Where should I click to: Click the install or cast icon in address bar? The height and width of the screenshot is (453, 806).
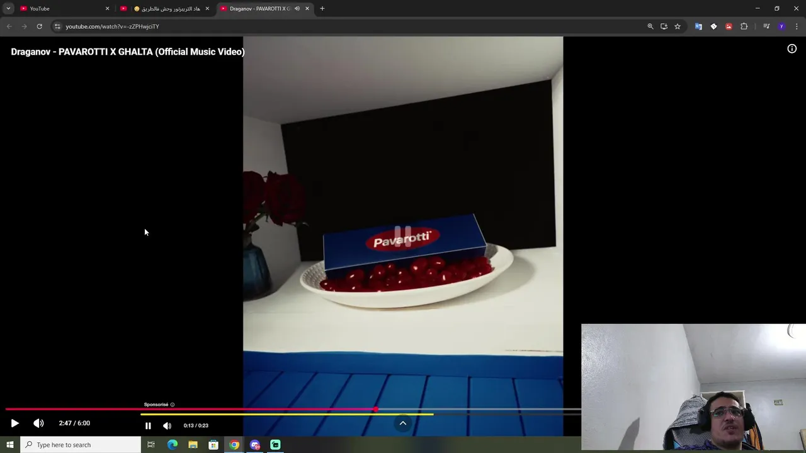(x=664, y=26)
